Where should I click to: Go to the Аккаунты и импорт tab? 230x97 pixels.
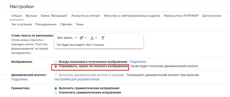pyautogui.click(x=86, y=16)
